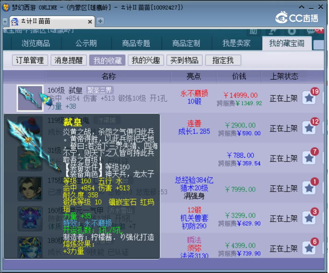Toggle favorite star for ¥7999.00 listing
This screenshot has width=329, height=273.
(309, 188)
